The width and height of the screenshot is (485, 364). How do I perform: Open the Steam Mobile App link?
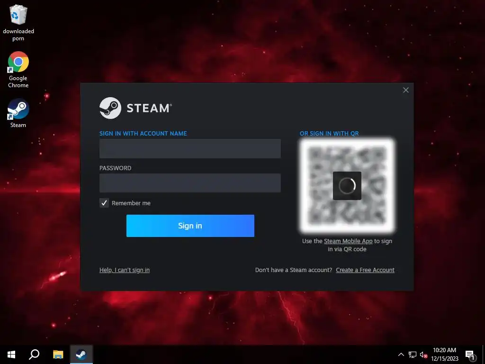pos(348,241)
